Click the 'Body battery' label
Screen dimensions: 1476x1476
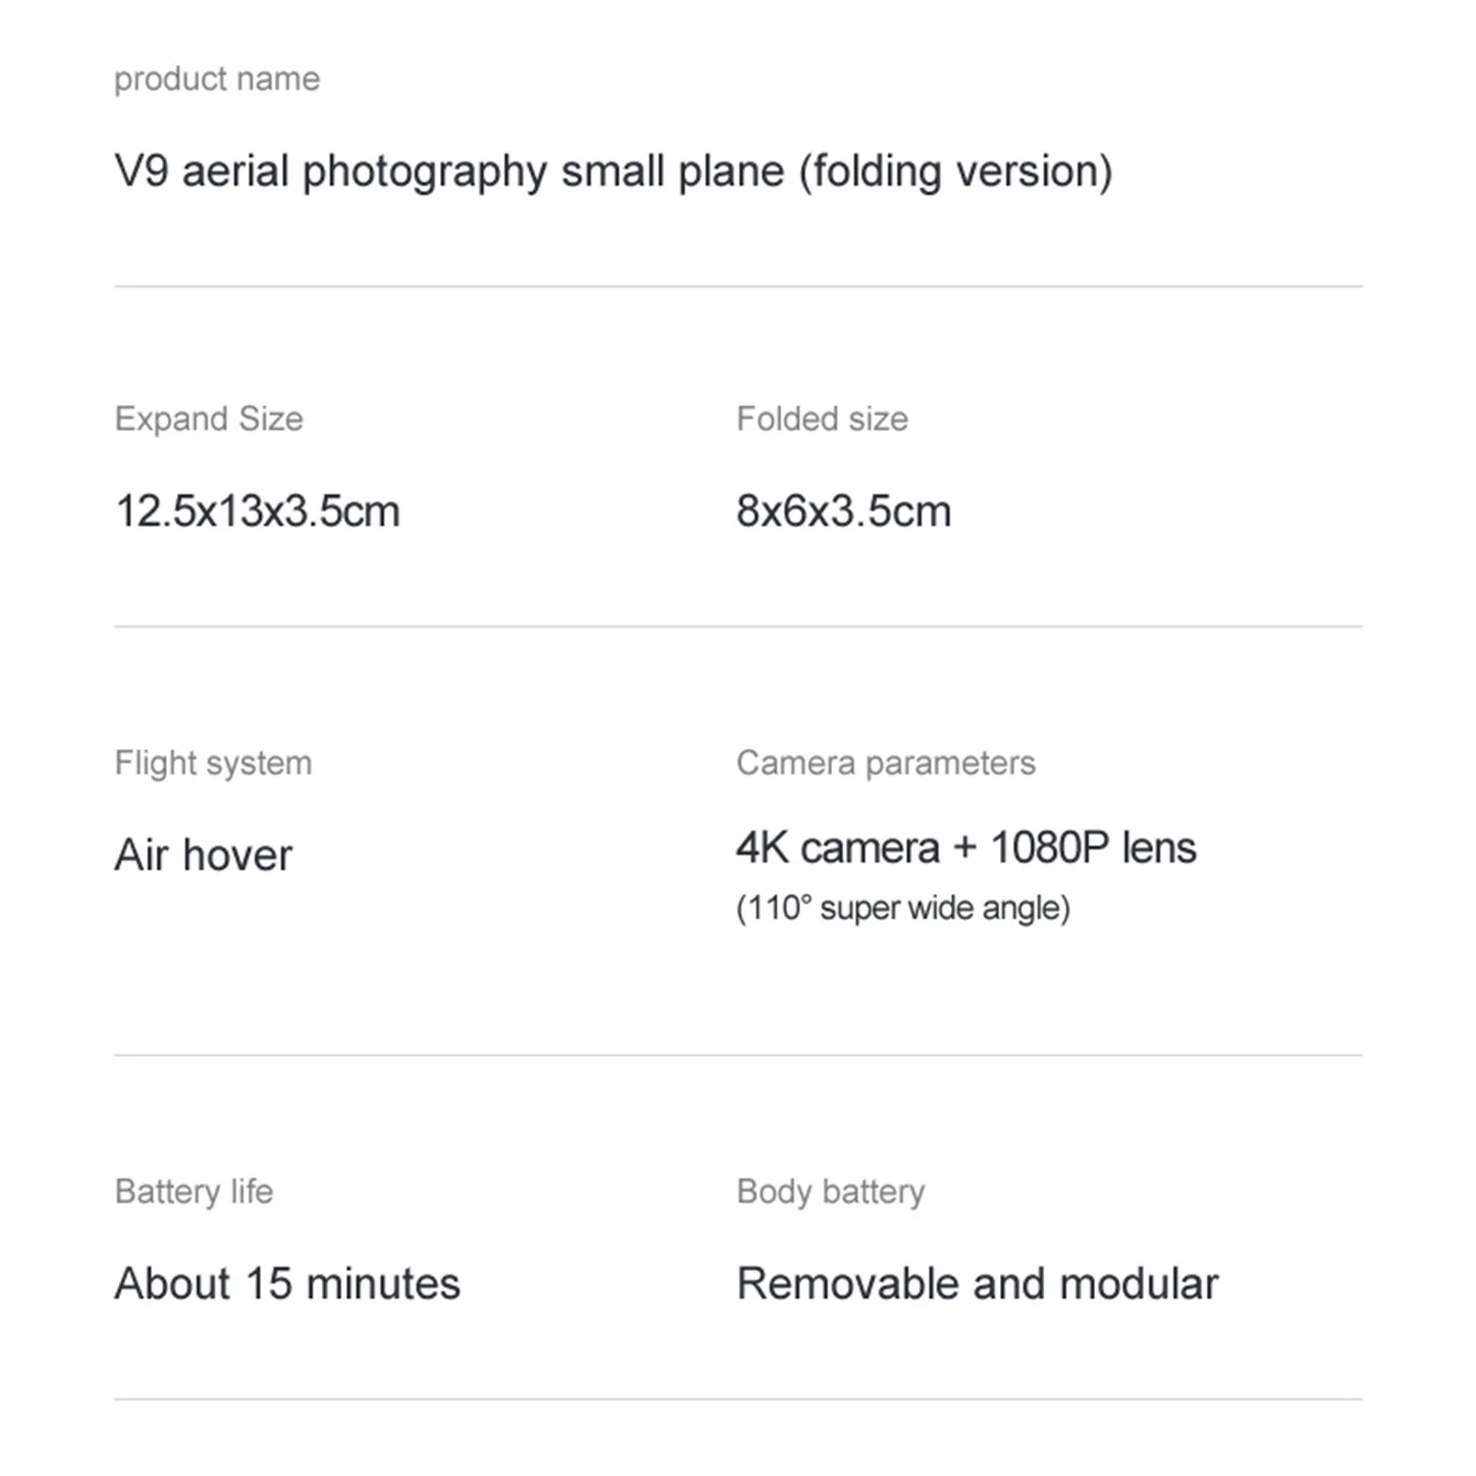click(x=830, y=1191)
